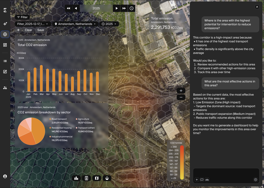
Task: Zoom out on the map
Action: [x=181, y=97]
